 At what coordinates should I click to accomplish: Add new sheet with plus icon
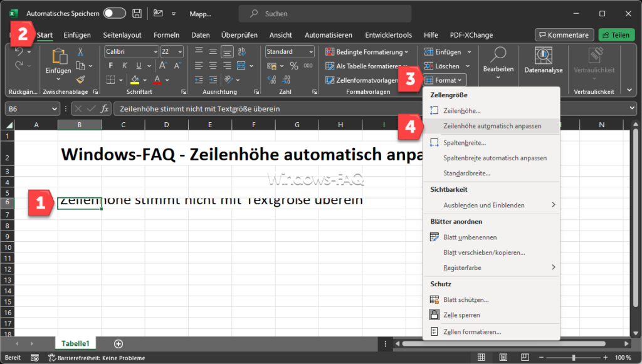pos(118,343)
